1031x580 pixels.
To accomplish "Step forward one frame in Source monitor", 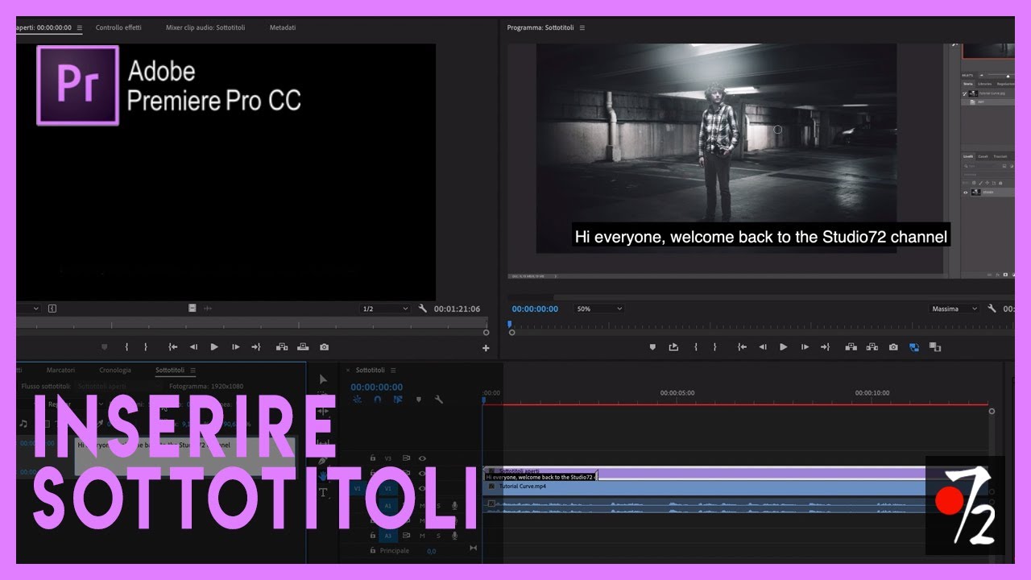I will (235, 347).
